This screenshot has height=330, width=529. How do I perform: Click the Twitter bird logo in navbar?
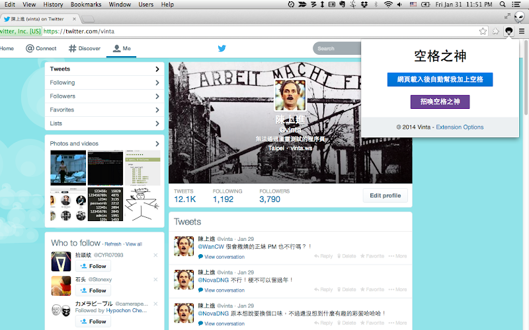tap(222, 48)
